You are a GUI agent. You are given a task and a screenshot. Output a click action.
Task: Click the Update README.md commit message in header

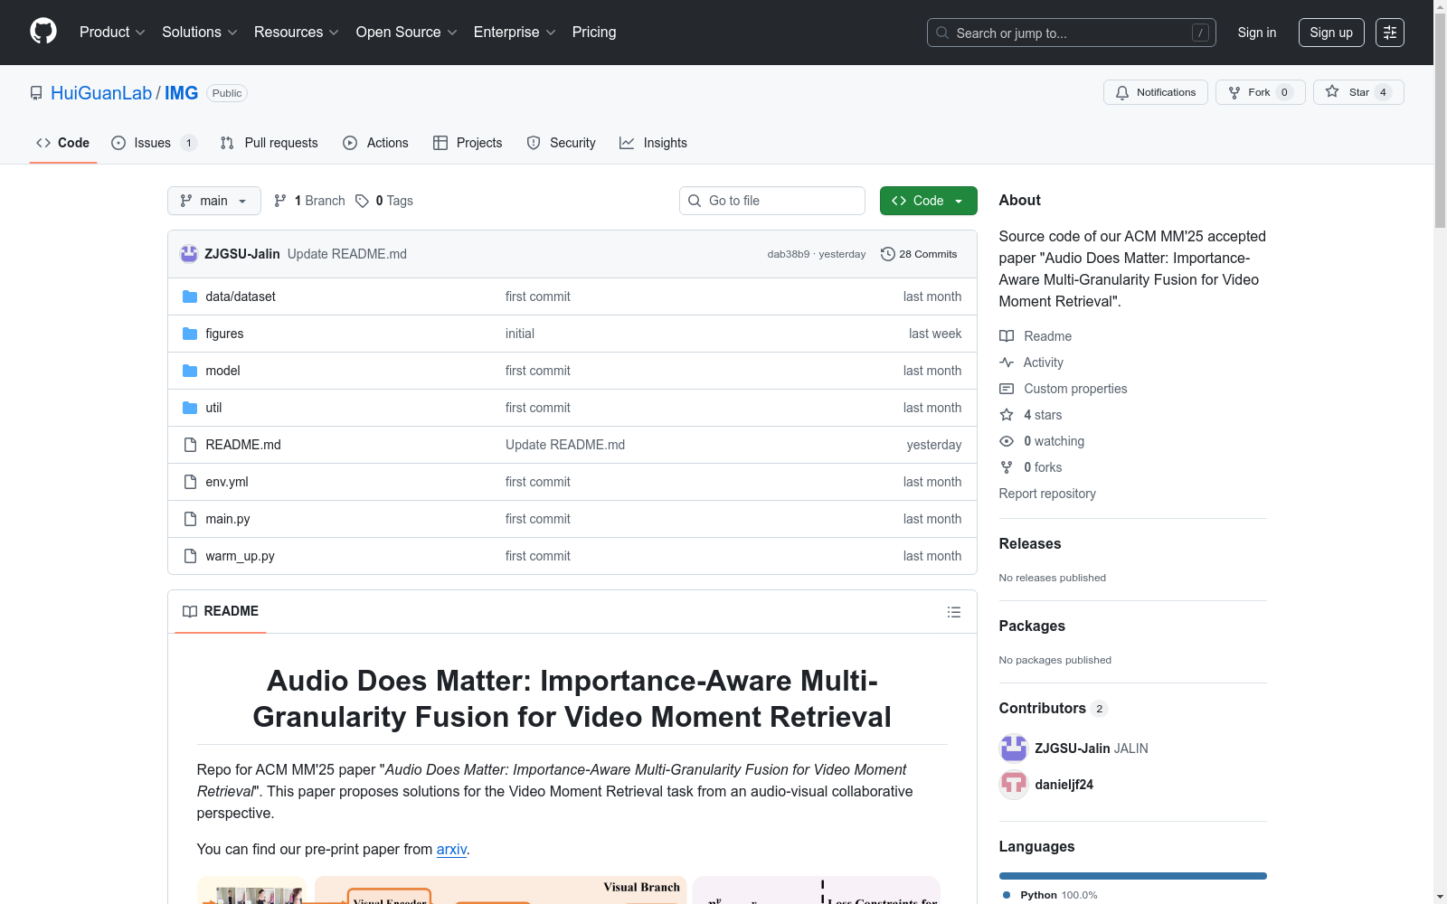[x=347, y=254]
